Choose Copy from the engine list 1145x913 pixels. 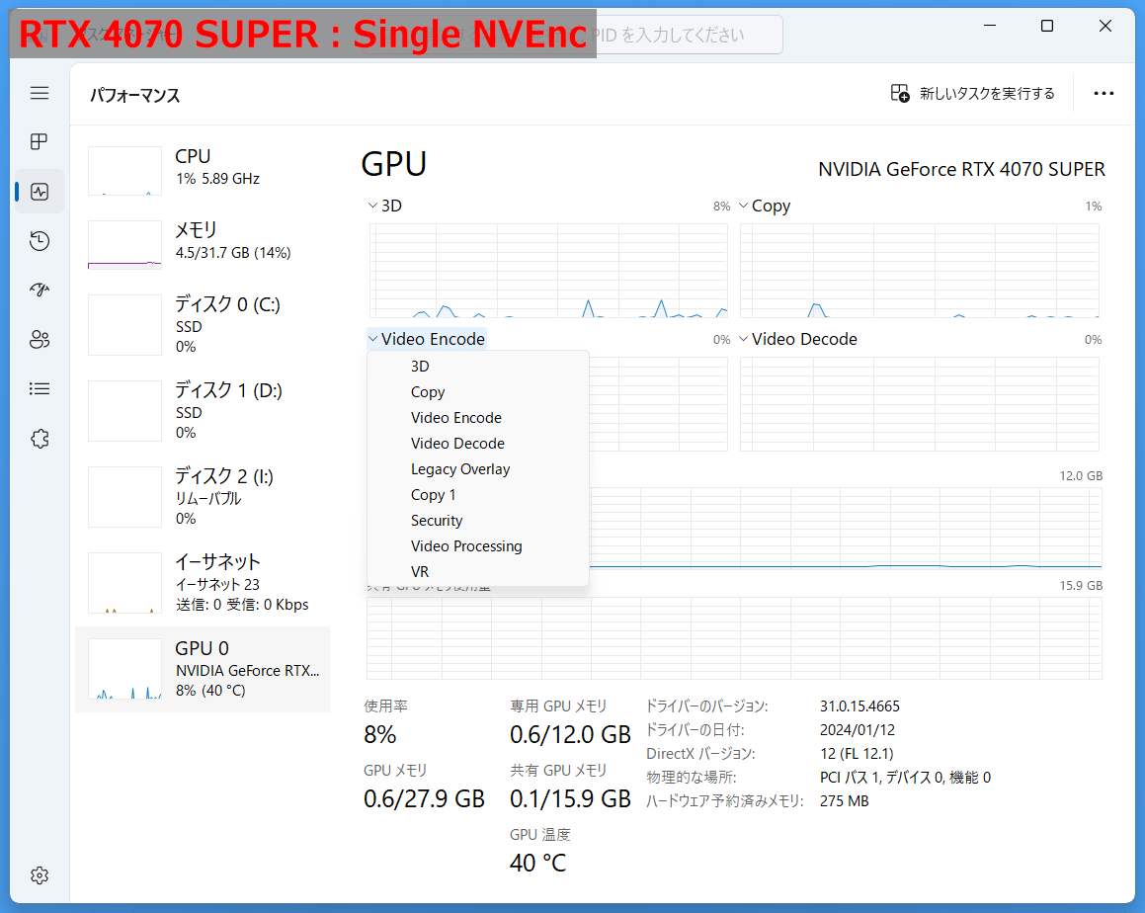[477, 392]
